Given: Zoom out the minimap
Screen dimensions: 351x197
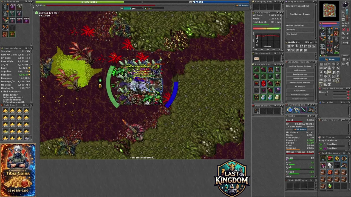Looking at the screenshot, I should tap(343, 12).
